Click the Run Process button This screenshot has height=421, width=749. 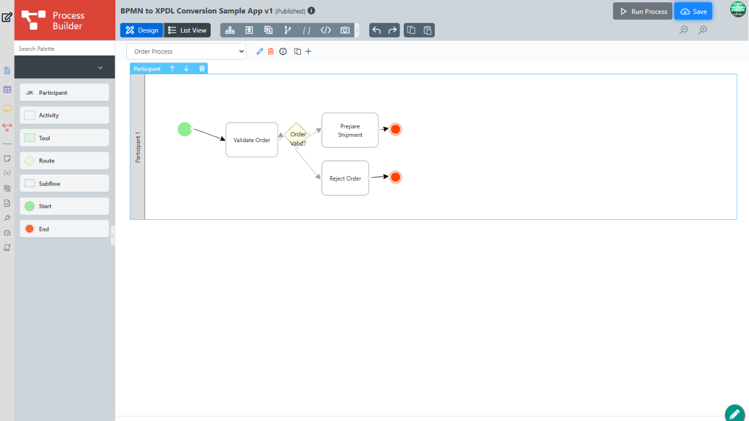tap(643, 11)
